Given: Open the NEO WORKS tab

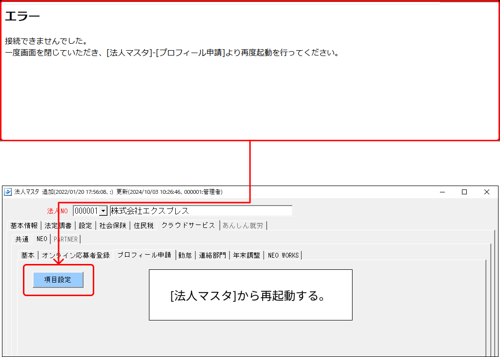Looking at the screenshot, I should click(283, 255).
